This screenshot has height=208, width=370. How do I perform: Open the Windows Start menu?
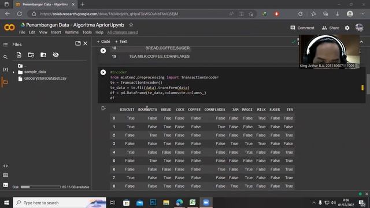(6, 203)
